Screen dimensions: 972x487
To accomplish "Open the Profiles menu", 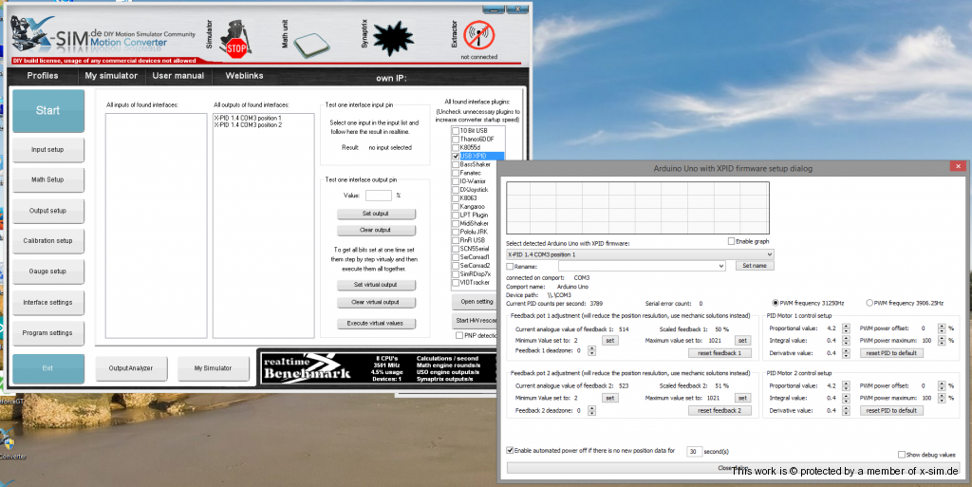I will pyautogui.click(x=43, y=76).
